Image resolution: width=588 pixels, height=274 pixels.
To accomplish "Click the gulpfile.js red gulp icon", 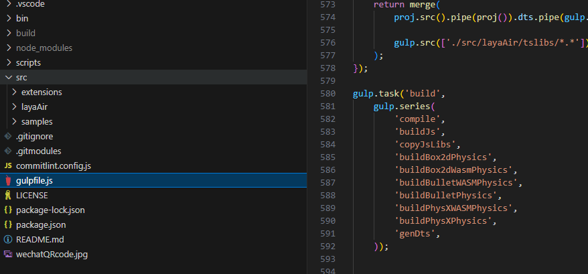I will click(x=8, y=181).
